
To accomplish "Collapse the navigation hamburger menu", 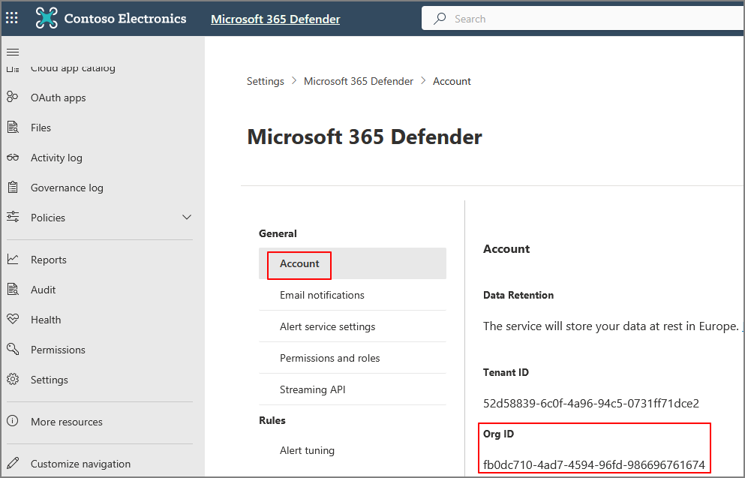I will [13, 52].
